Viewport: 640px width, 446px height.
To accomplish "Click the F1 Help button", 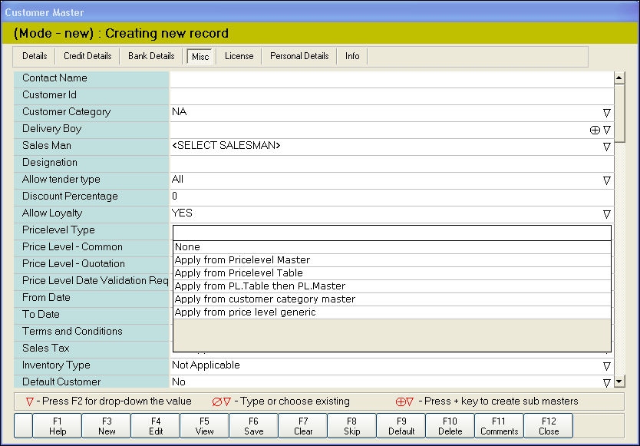I will 58,426.
